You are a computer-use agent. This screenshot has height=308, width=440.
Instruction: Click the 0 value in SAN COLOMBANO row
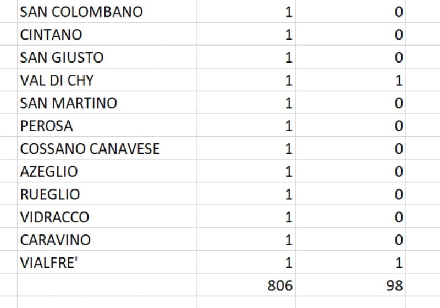(399, 12)
